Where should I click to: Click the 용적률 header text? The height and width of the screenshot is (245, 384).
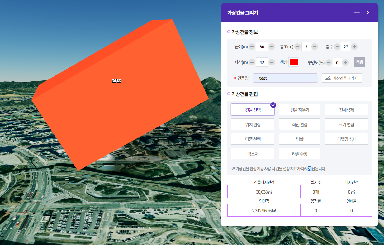(315, 201)
